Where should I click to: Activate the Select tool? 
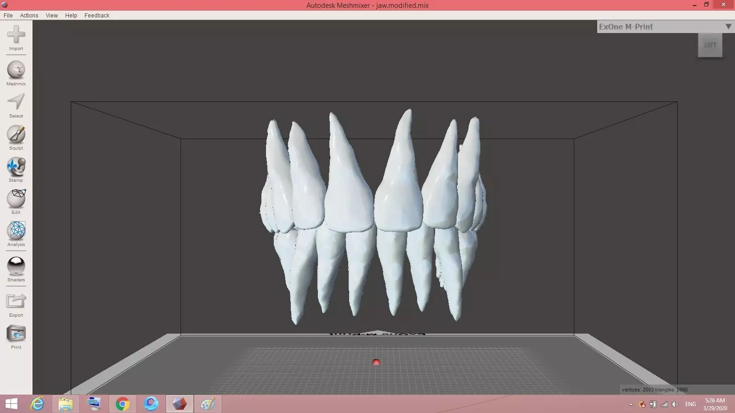click(x=16, y=106)
